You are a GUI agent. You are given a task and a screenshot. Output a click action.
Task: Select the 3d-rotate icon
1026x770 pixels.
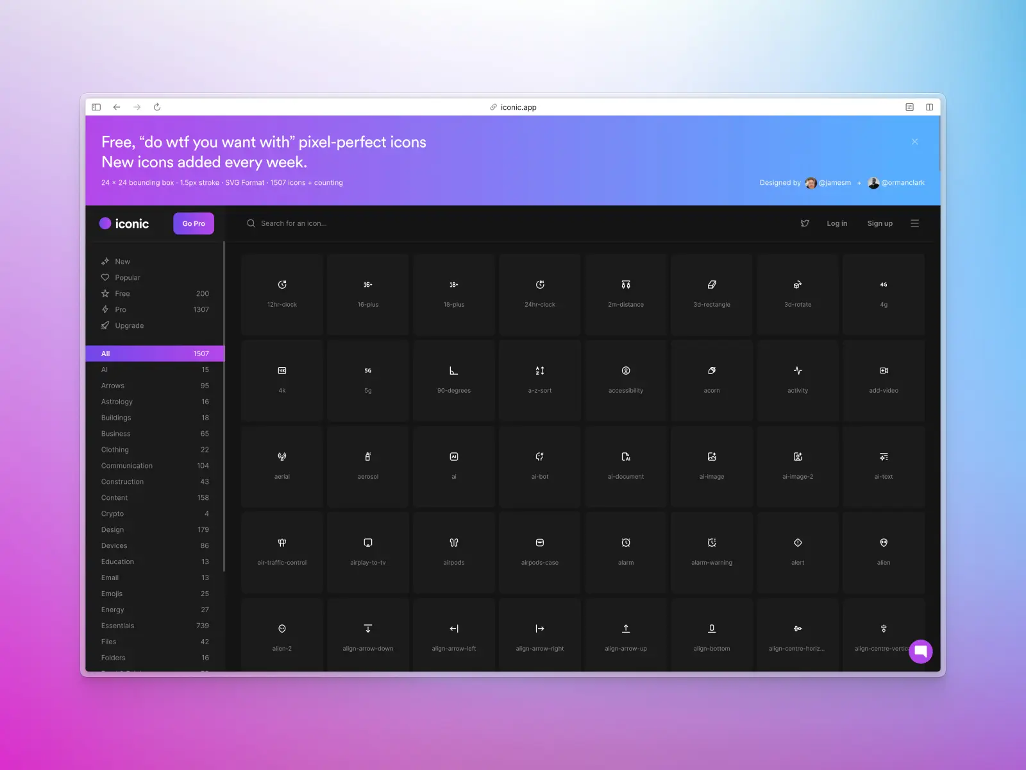click(x=798, y=295)
